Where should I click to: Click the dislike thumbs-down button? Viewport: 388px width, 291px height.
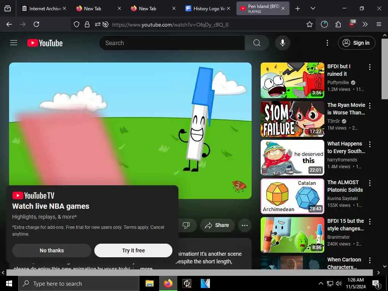pos(186,225)
